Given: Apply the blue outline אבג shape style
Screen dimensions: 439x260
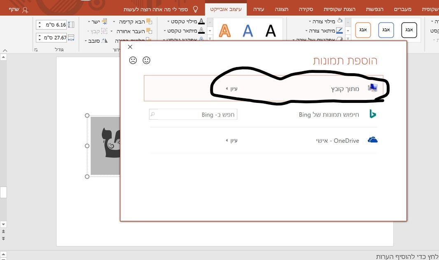Looking at the screenshot, I should pos(386,30).
